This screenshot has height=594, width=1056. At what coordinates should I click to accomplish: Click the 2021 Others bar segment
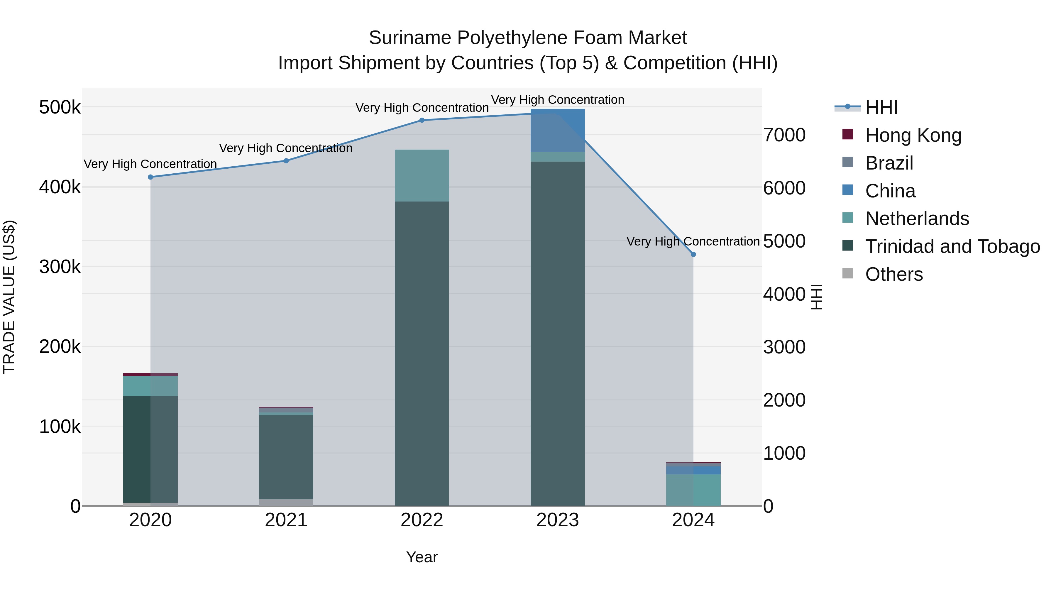[x=286, y=502]
